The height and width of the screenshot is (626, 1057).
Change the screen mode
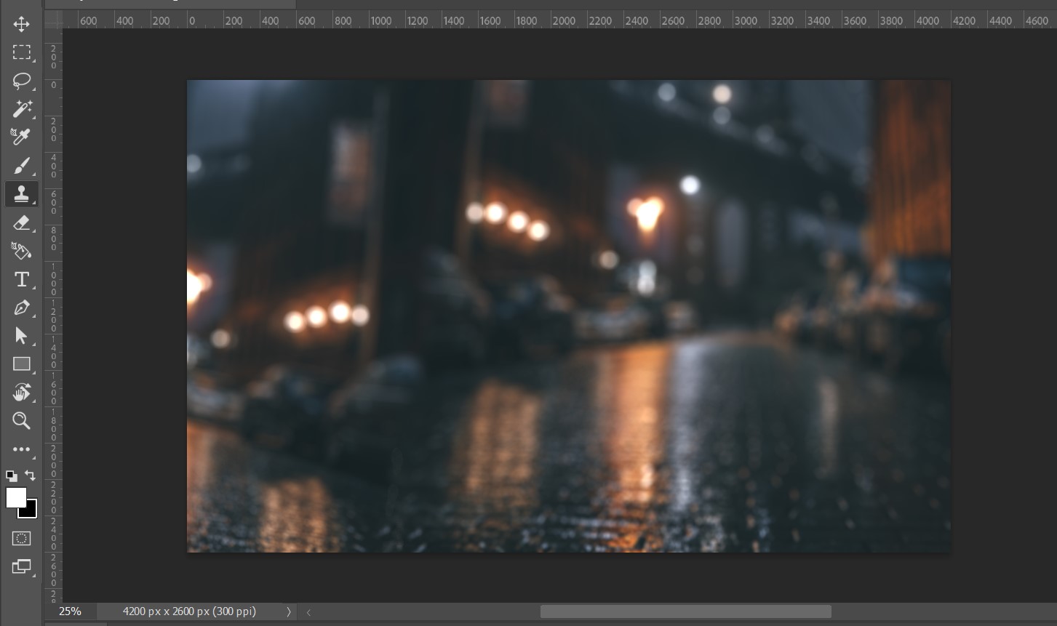click(x=21, y=567)
